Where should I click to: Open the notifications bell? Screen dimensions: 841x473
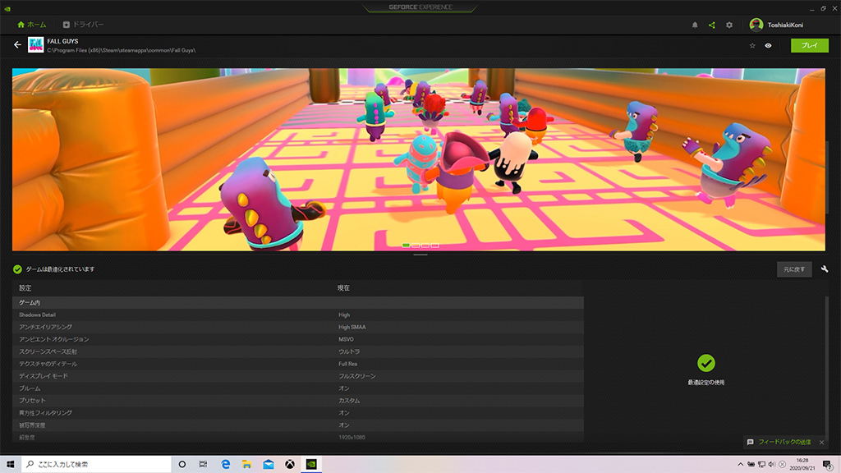click(695, 25)
